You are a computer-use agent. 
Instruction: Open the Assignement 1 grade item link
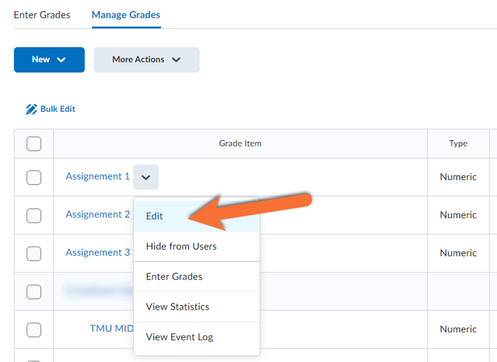(98, 177)
